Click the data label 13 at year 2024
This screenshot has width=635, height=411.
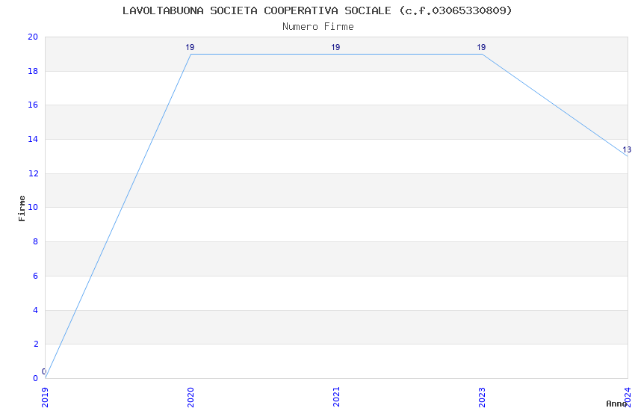627,149
